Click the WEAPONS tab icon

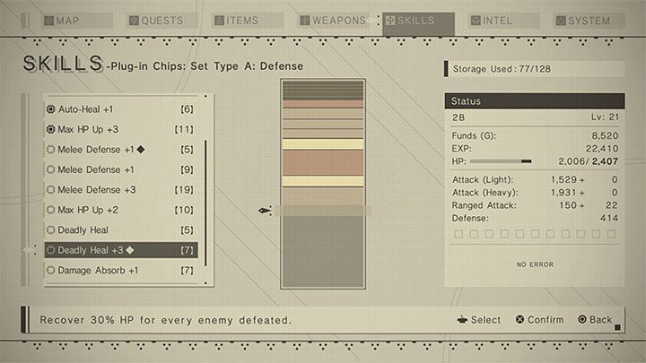click(x=304, y=21)
